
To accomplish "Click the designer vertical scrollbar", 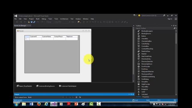I will pyautogui.click(x=133, y=55).
